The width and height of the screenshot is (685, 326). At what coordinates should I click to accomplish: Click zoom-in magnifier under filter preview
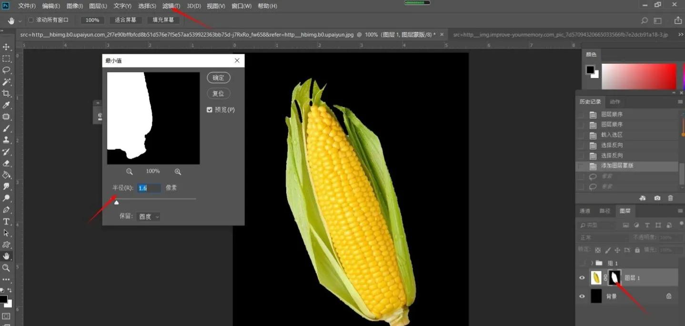point(178,171)
